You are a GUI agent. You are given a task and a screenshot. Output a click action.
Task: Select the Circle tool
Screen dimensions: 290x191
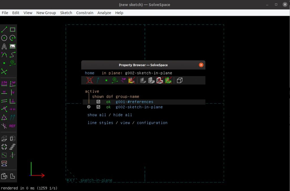click(x=4, y=38)
